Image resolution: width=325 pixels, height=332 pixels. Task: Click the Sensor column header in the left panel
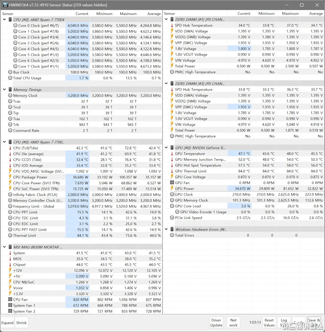click(8, 14)
